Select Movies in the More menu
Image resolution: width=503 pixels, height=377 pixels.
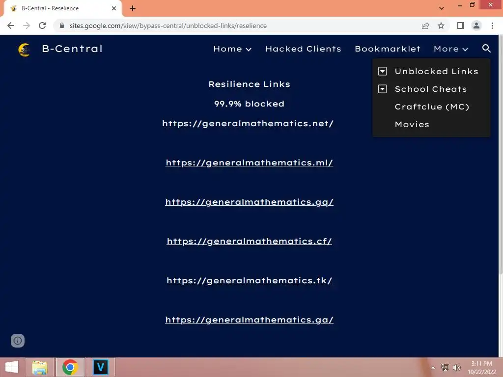(412, 124)
